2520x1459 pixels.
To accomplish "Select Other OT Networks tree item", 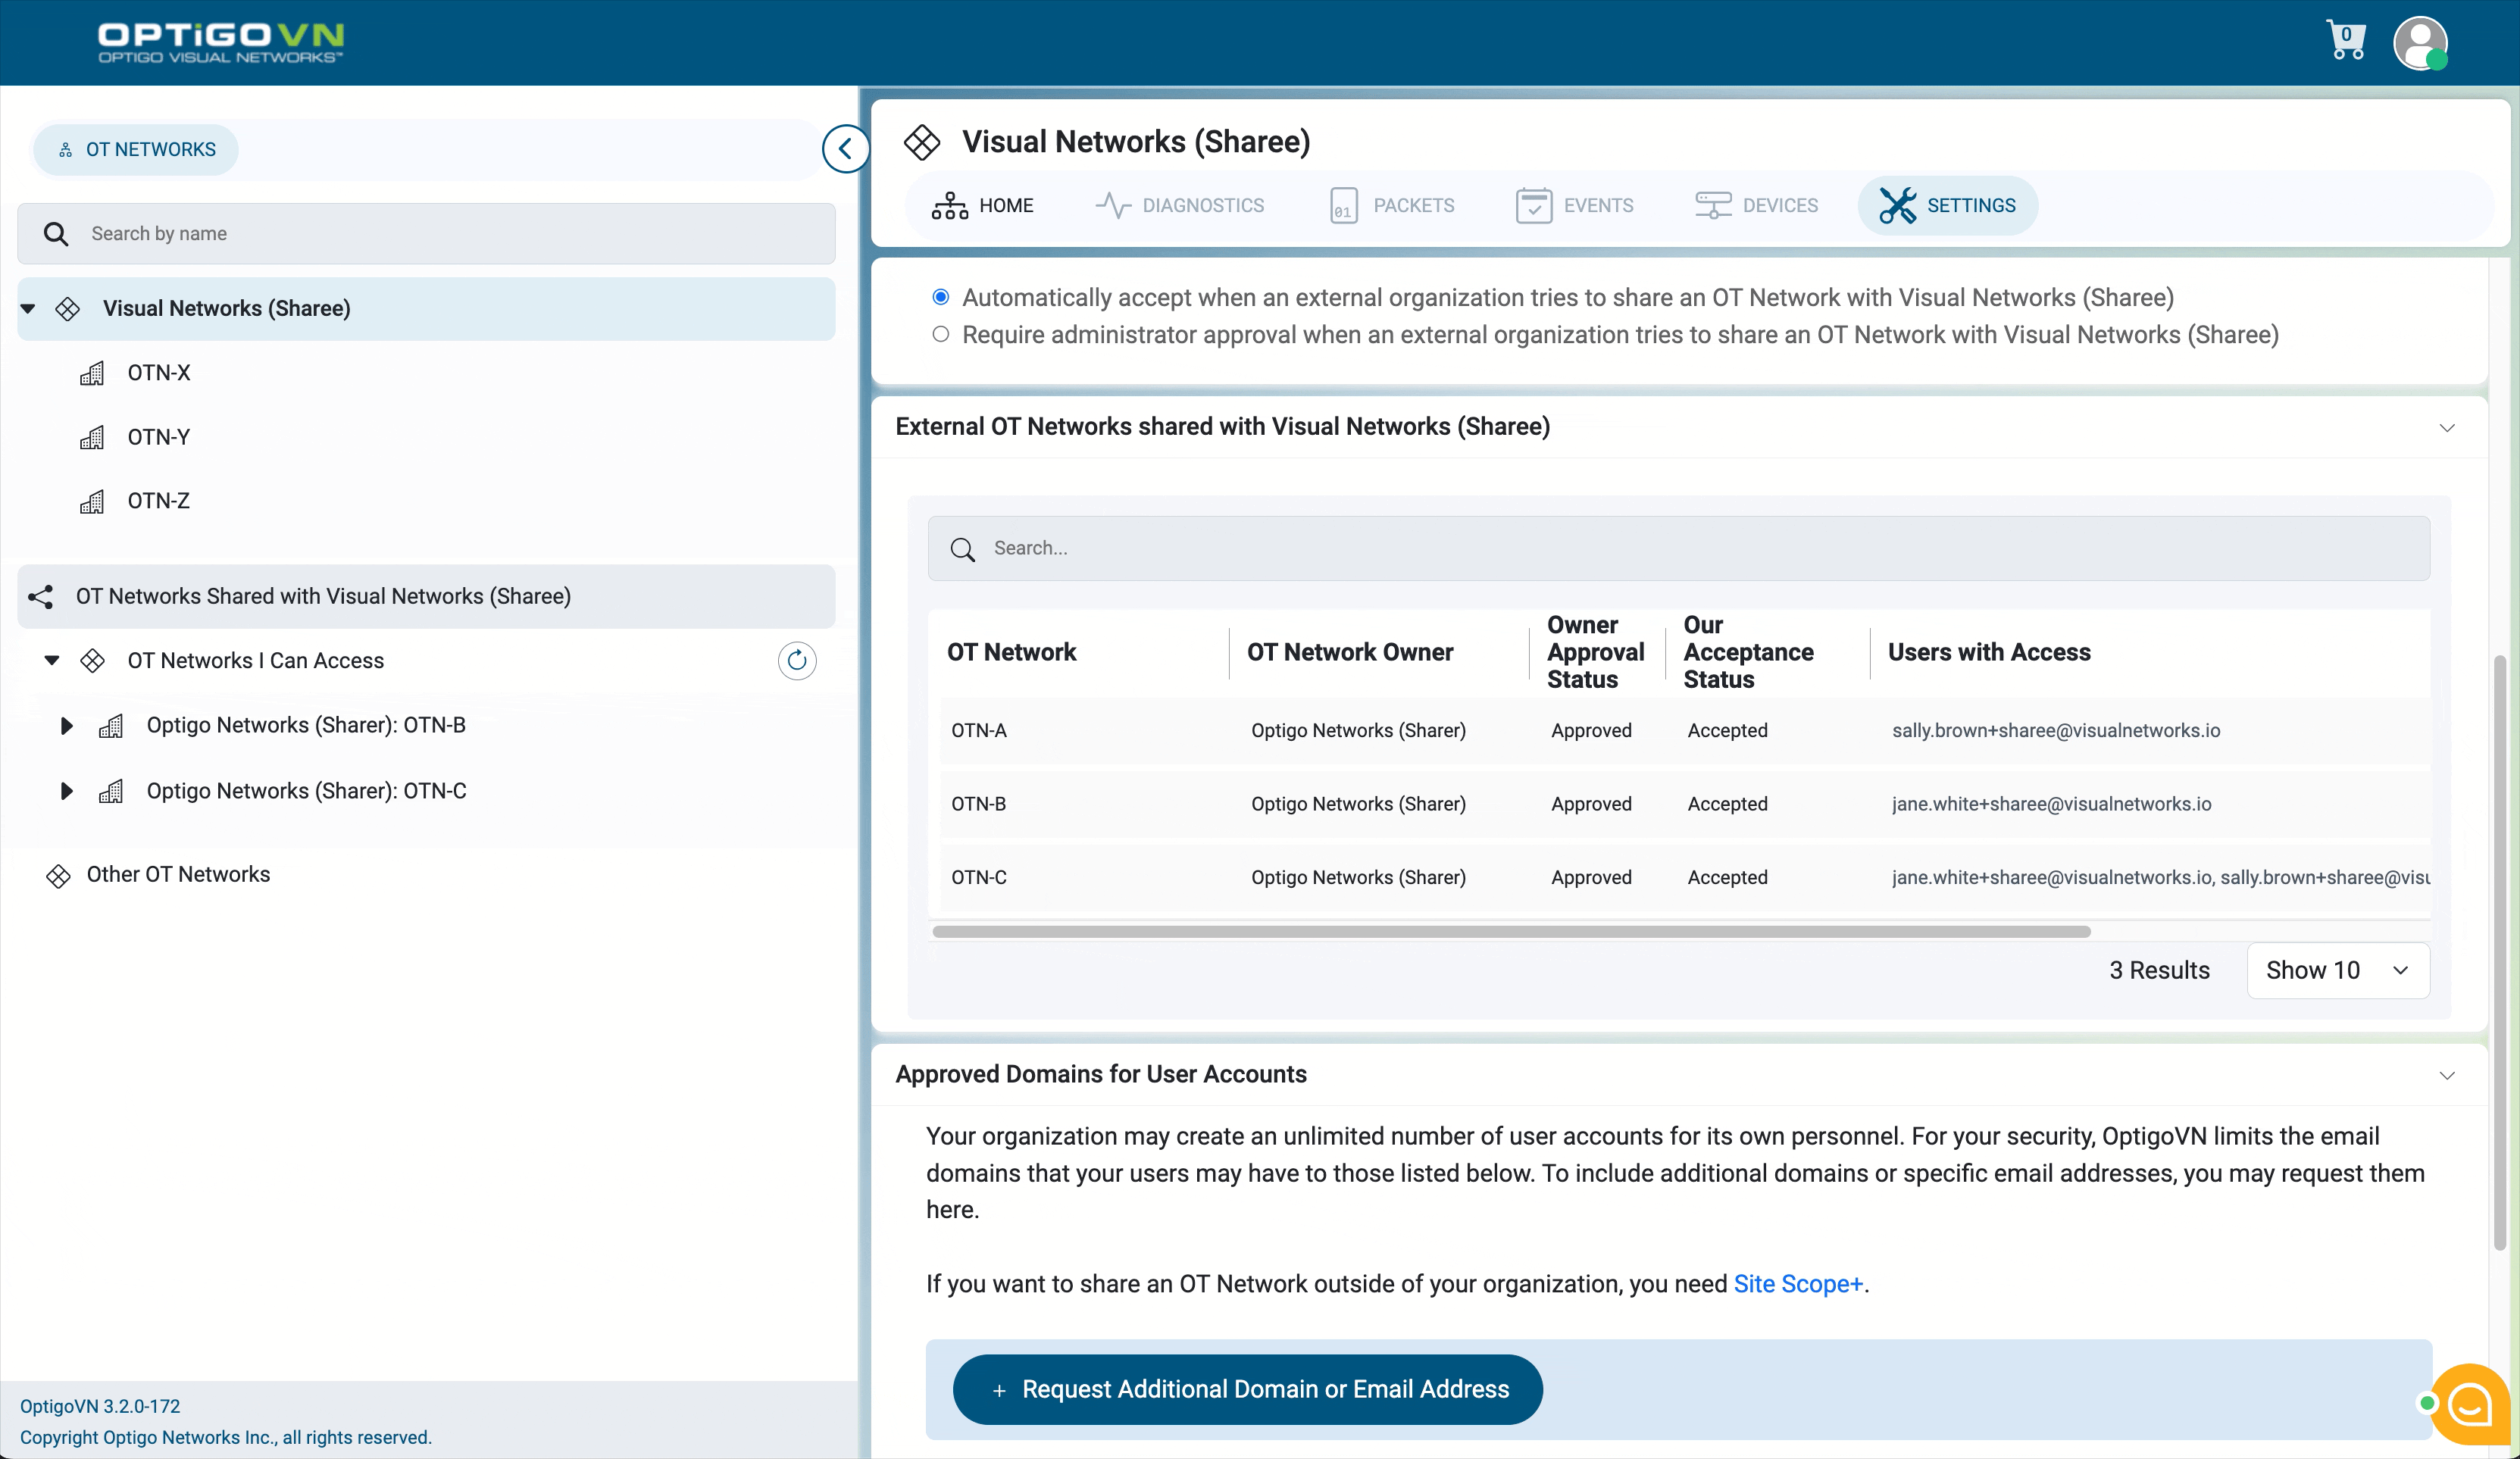I will coord(178,875).
